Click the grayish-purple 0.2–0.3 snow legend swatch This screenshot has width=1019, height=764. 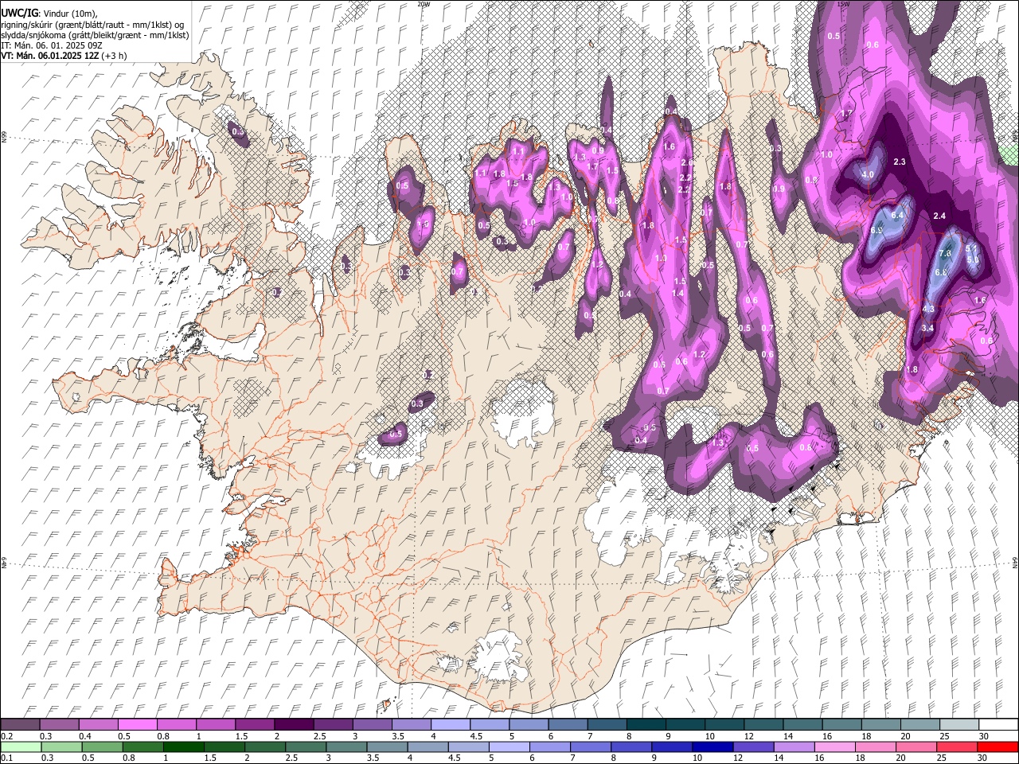point(20,724)
